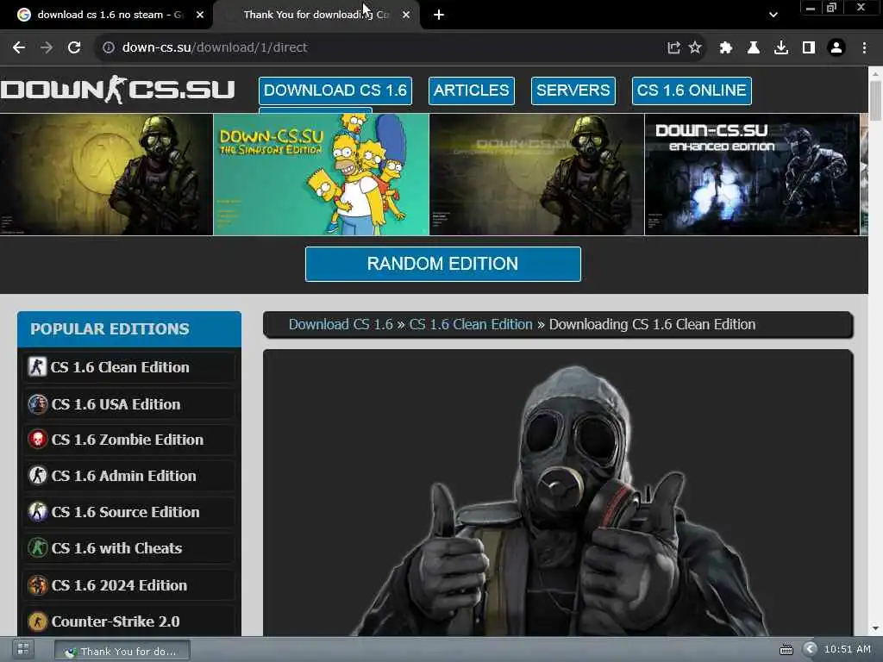Bookmark this page with the star icon

click(x=695, y=48)
